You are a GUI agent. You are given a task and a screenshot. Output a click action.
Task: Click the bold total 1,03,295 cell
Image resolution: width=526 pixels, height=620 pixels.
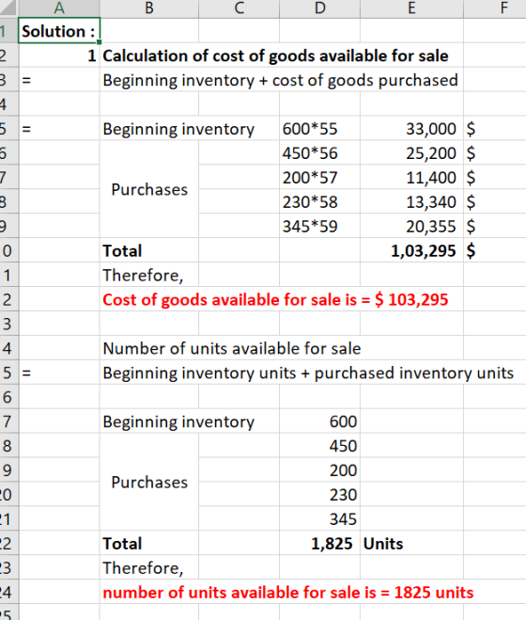click(x=411, y=250)
